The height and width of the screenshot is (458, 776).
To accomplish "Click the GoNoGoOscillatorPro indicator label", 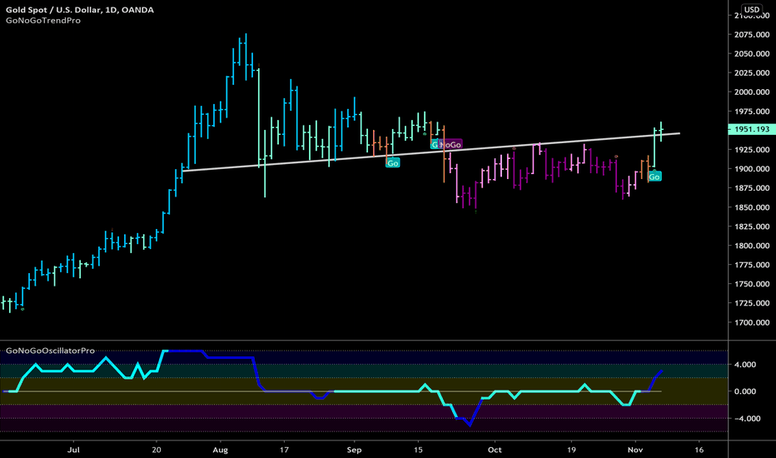I will 50,351.
